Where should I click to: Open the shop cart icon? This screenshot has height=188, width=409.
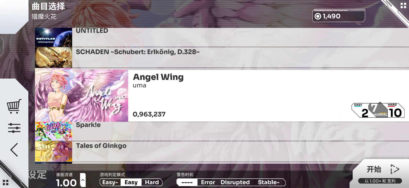coord(14,106)
